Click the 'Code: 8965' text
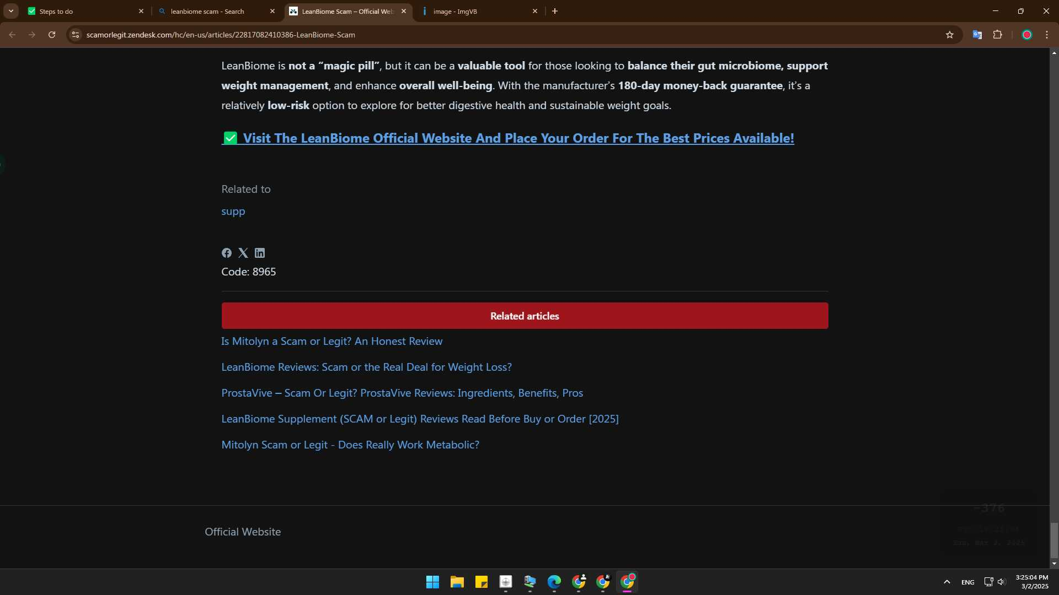This screenshot has height=595, width=1059. pyautogui.click(x=249, y=272)
